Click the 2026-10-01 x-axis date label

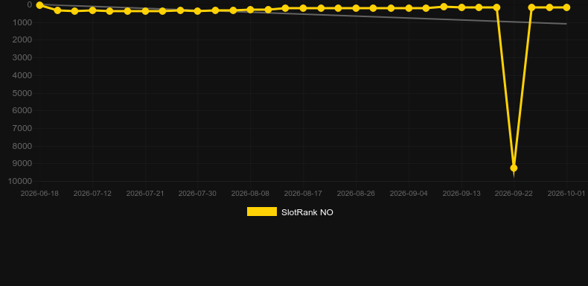[566, 194]
